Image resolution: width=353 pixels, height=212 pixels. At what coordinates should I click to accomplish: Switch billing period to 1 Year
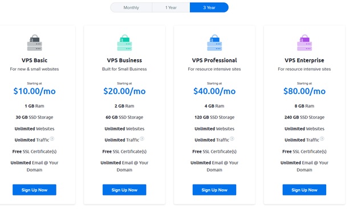click(x=171, y=7)
